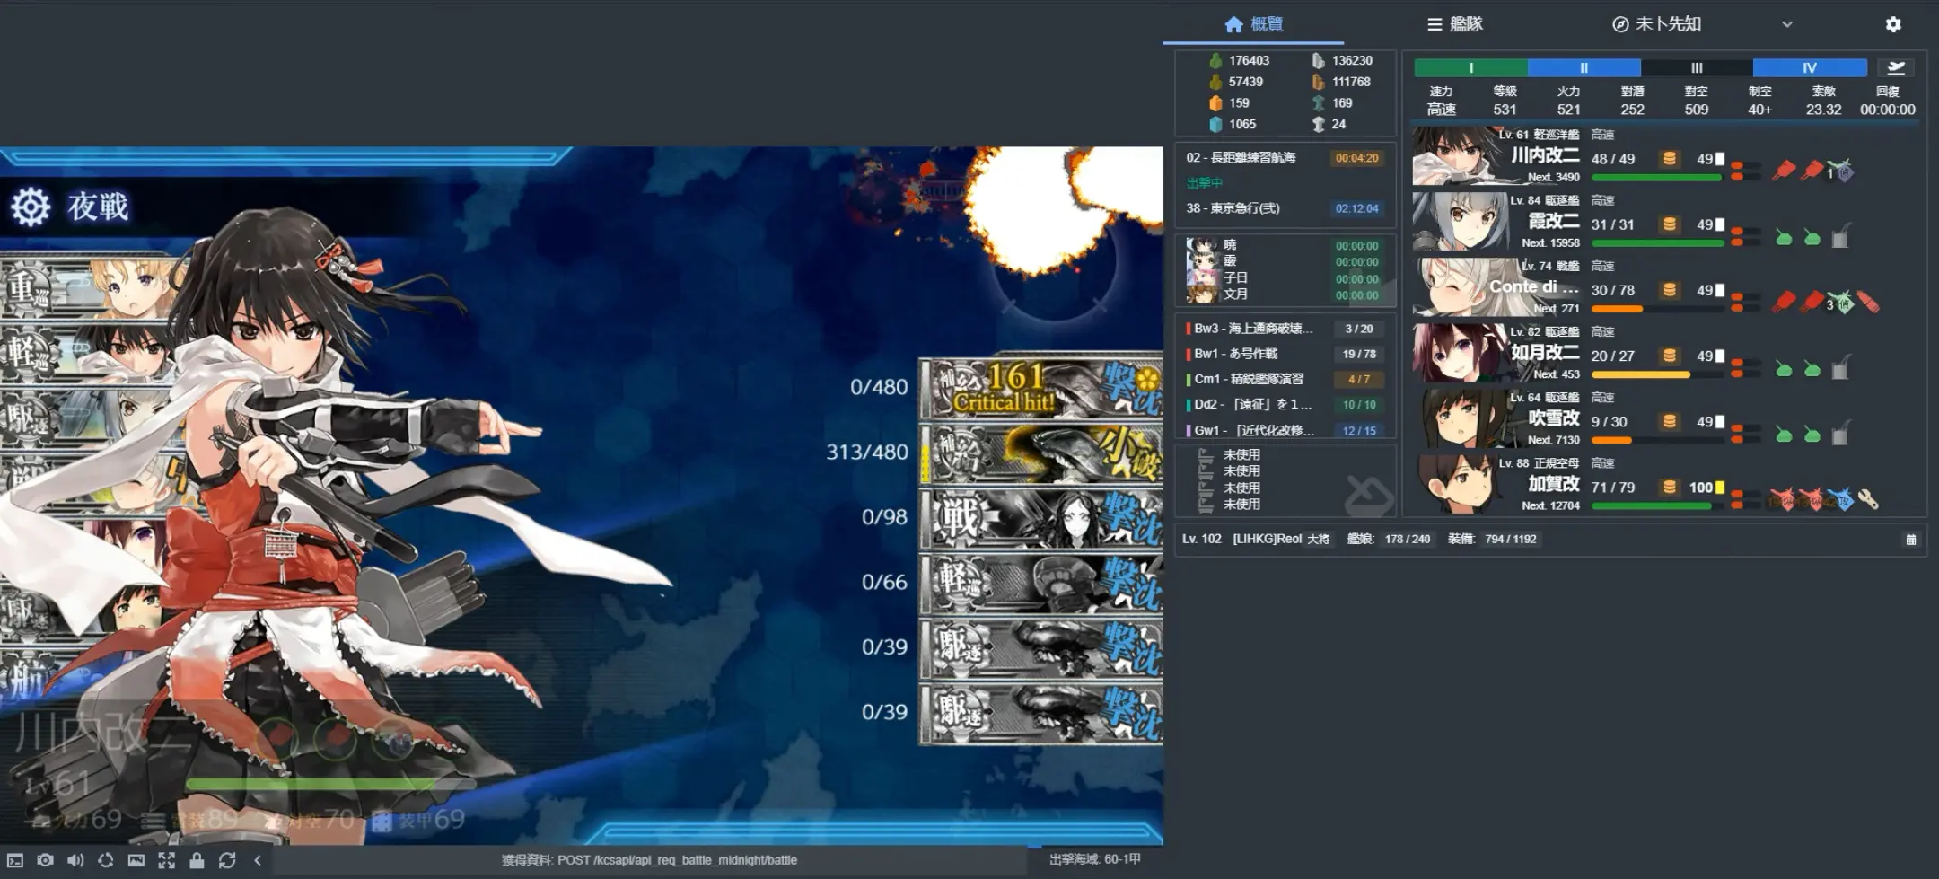Open the screenshot folder picture icon
Viewport: 1939px width, 879px height.
coord(136,860)
